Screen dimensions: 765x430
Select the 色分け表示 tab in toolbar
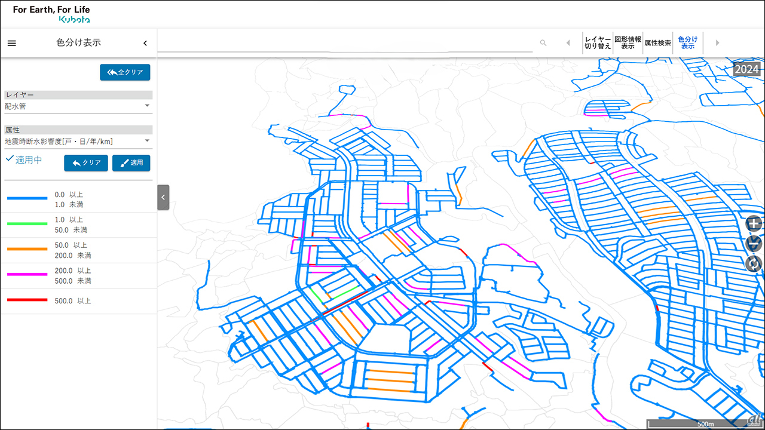(687, 43)
